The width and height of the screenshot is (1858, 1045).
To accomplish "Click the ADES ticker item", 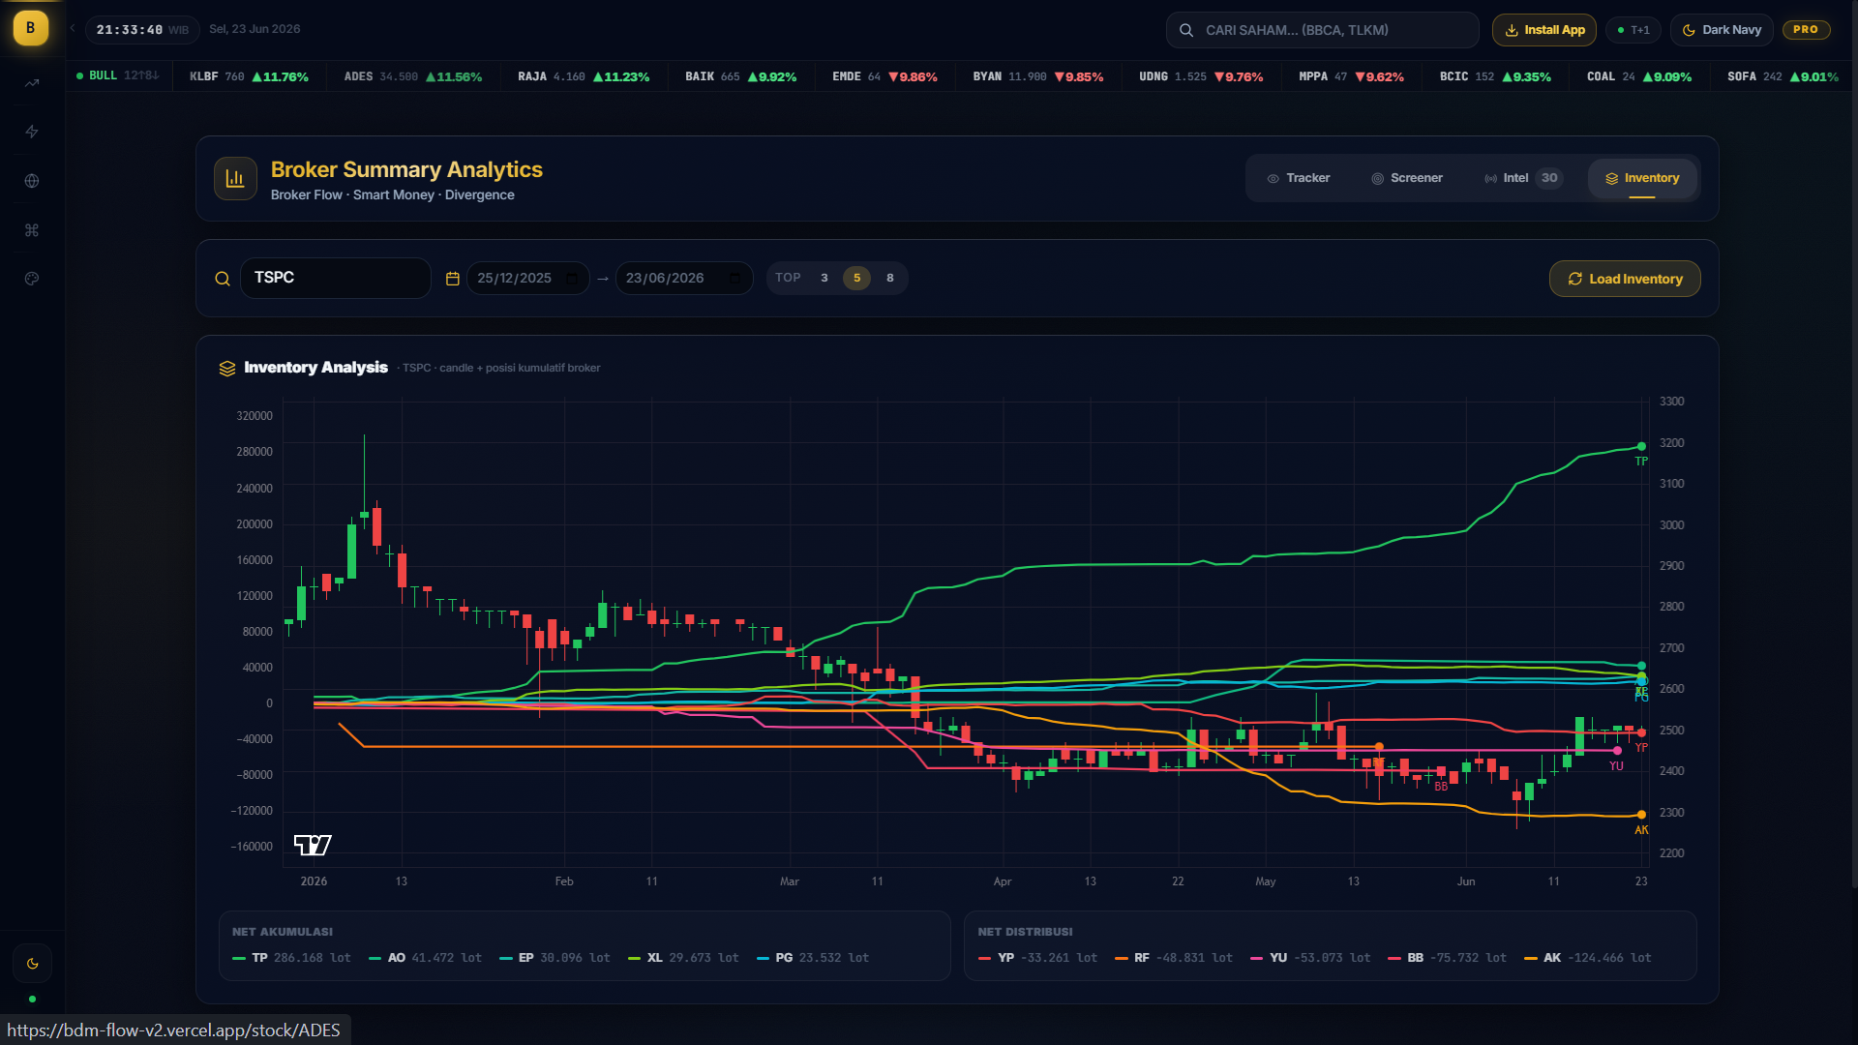I will (413, 76).
